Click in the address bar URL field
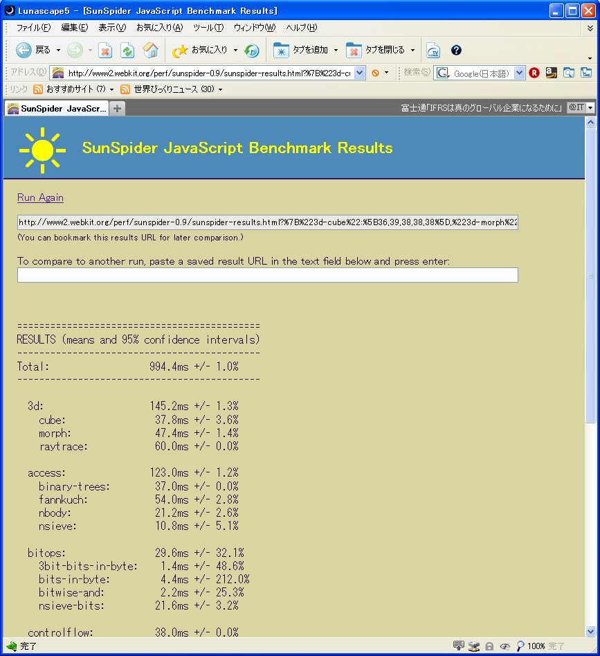This screenshot has height=656, width=600. (x=209, y=73)
